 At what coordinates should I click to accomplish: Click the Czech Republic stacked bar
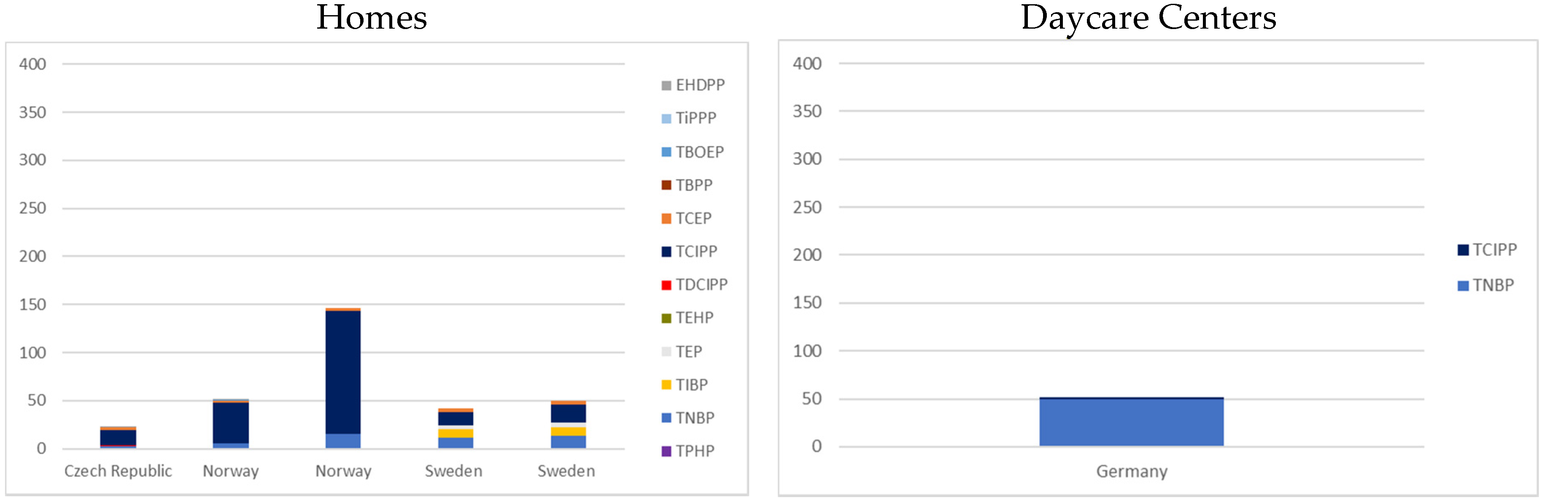tap(118, 437)
